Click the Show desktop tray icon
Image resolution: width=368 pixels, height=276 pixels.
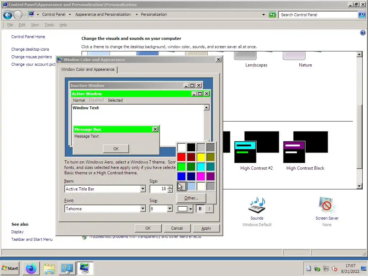tap(364, 268)
